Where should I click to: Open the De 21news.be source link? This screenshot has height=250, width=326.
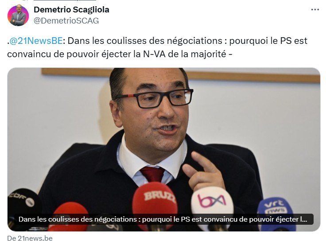(30, 238)
